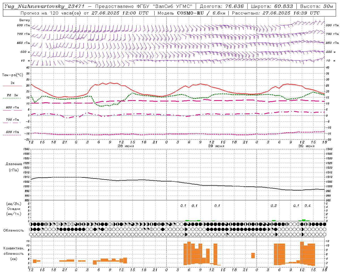Click the (км) unit under convective cloudiness

[14, 259]
